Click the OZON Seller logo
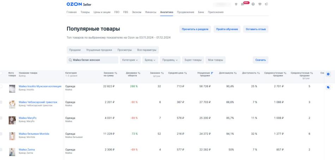Image resolution: width=335 pixels, height=160 pixels. (79, 4)
